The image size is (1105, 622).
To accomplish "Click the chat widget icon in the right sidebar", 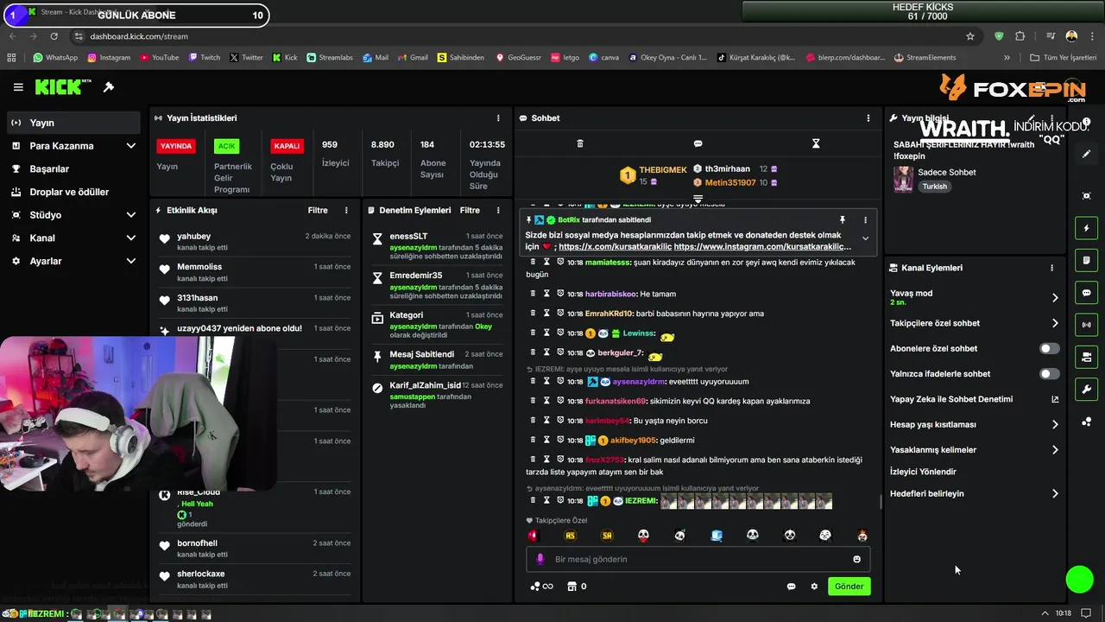I will (x=1086, y=293).
